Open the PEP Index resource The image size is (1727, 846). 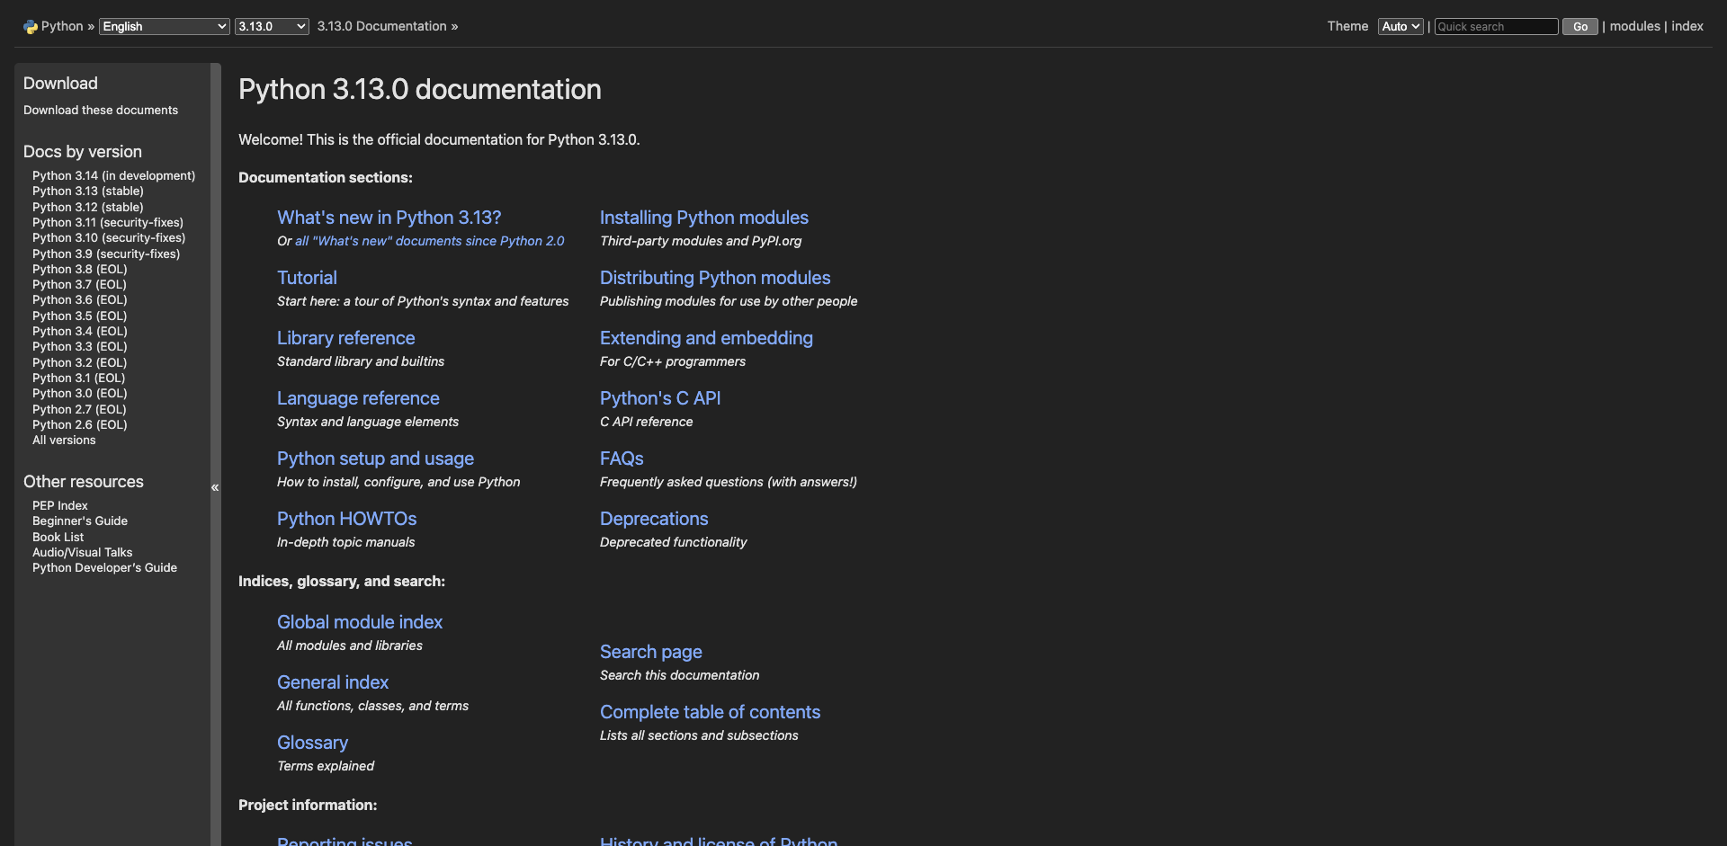[x=59, y=505]
